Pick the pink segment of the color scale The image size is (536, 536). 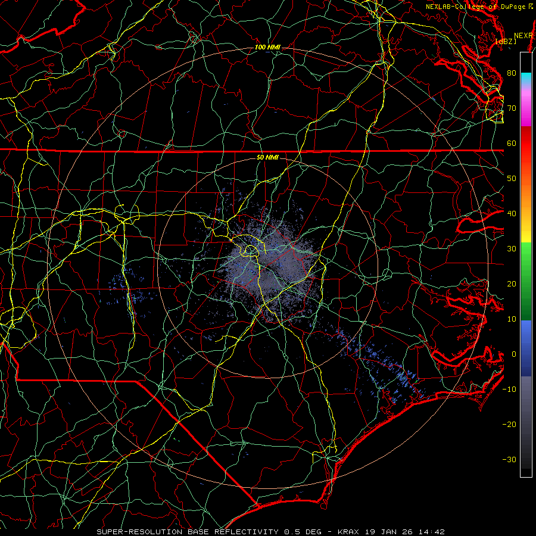(526, 106)
